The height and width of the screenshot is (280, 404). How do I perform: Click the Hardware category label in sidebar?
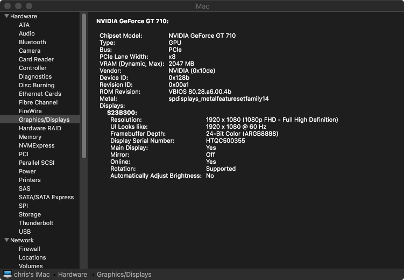tap(24, 16)
